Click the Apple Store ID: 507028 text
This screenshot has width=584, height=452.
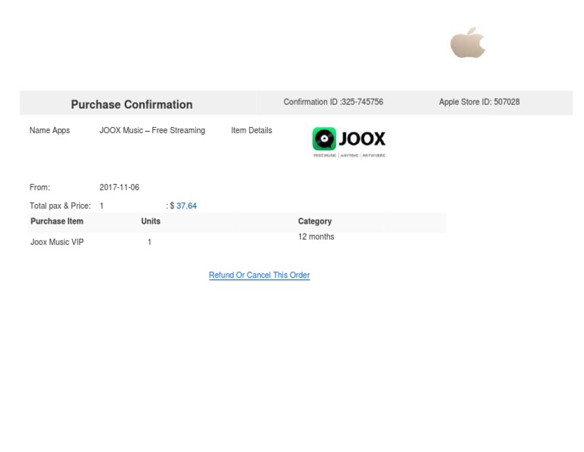(x=479, y=102)
